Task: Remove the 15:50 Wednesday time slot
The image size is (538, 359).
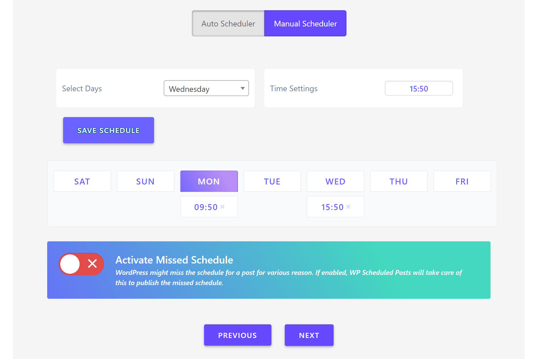Action: (348, 207)
